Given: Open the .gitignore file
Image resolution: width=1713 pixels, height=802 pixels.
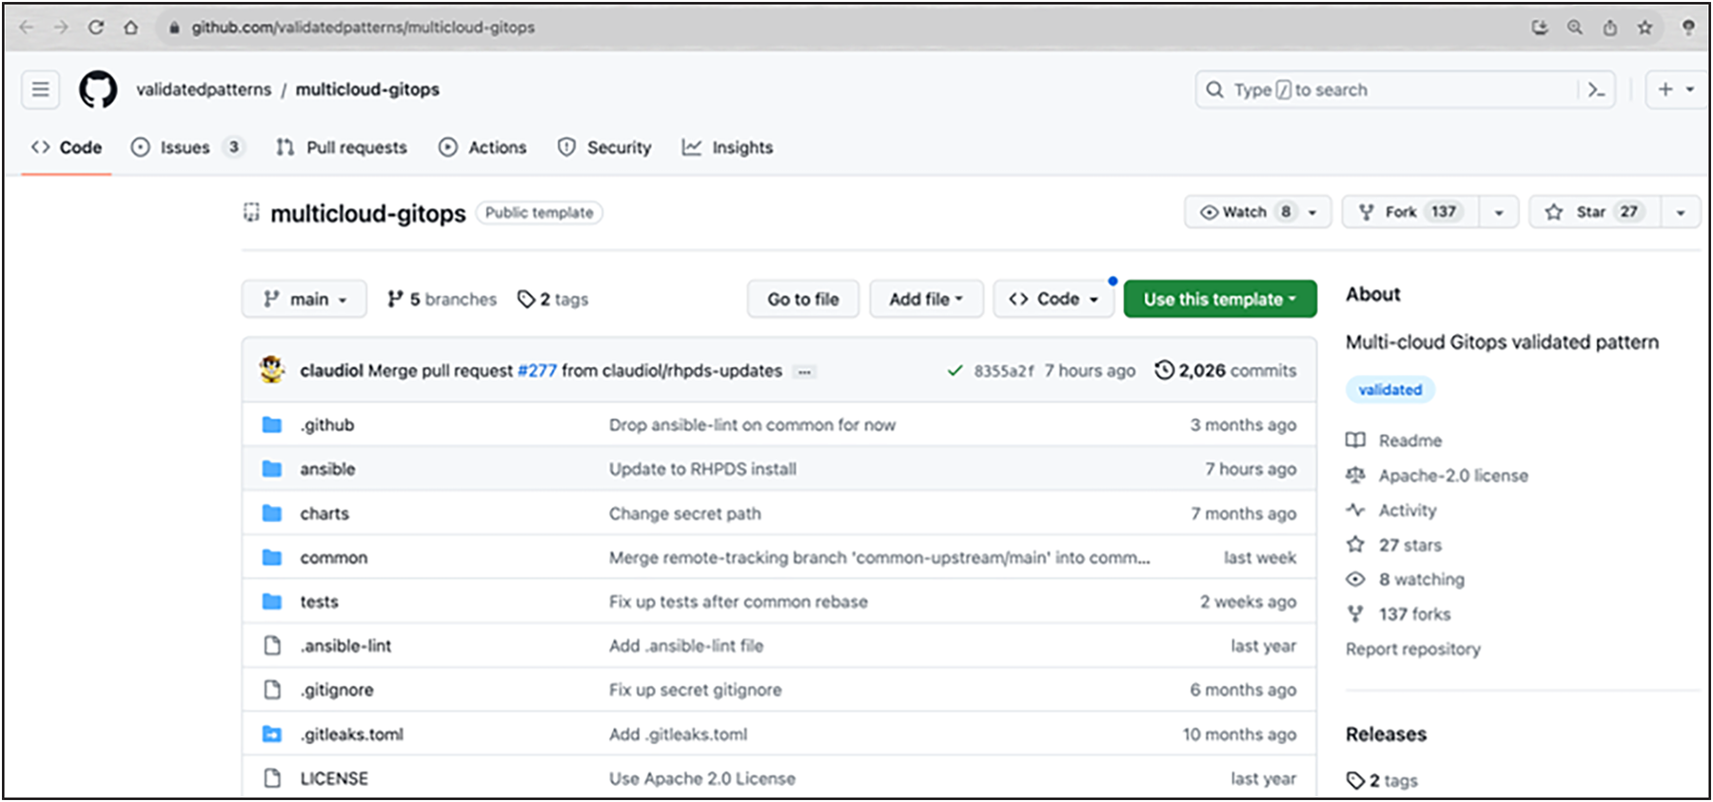Looking at the screenshot, I should tap(337, 690).
